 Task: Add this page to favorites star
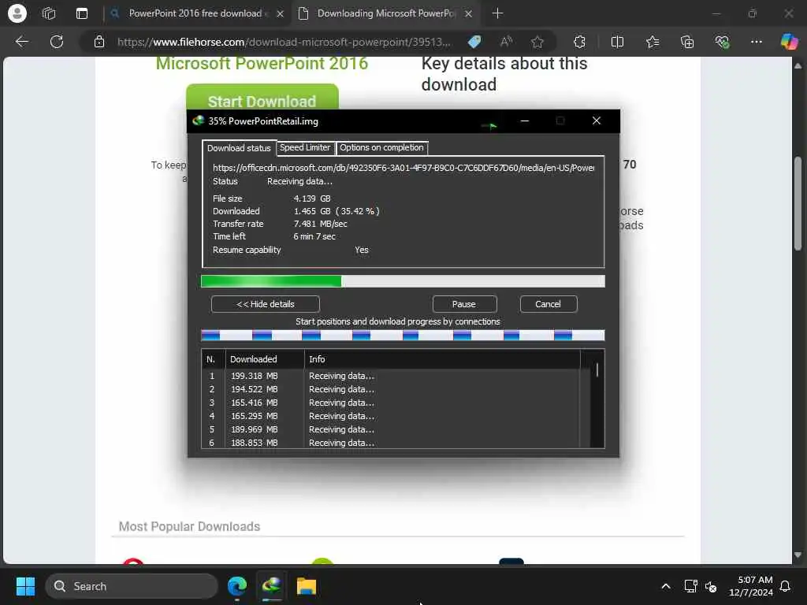(537, 42)
